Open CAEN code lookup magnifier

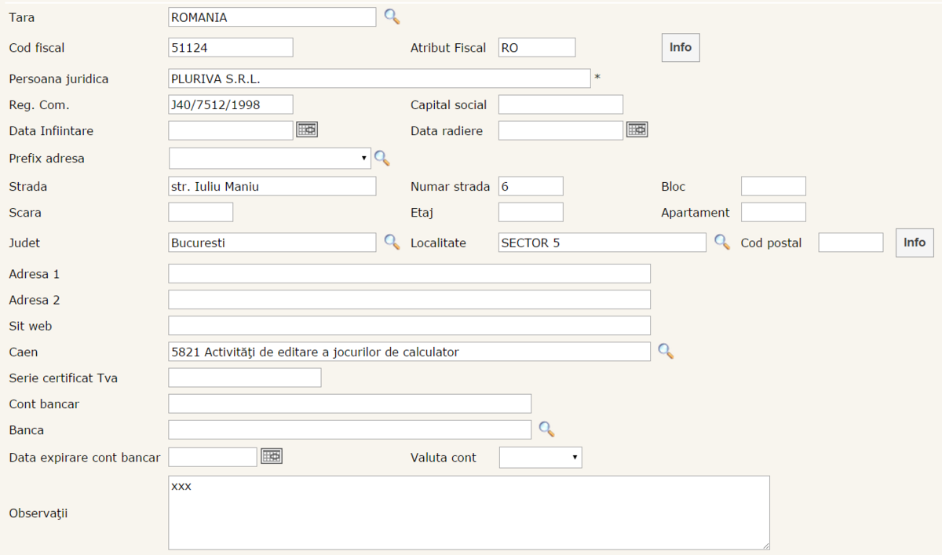[666, 351]
